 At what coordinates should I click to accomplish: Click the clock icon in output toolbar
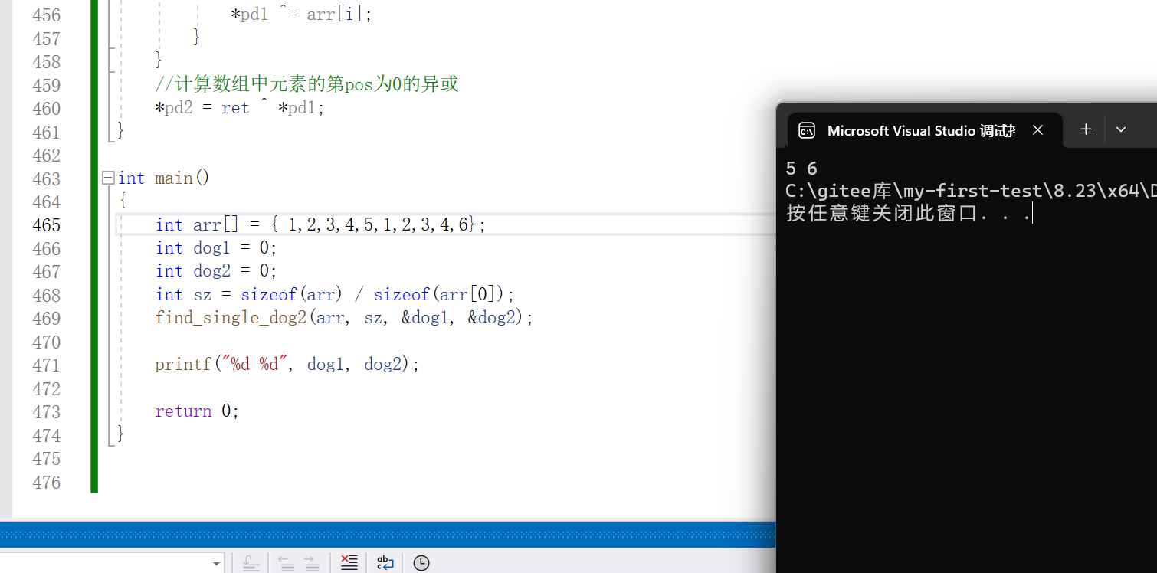[x=421, y=563]
